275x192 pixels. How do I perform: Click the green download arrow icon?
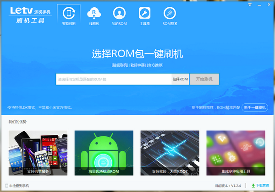pyautogui.click(x=253, y=186)
